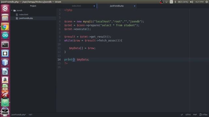Open LibreOffice Writer from the dock
This screenshot has height=117, width=209.
5,71
